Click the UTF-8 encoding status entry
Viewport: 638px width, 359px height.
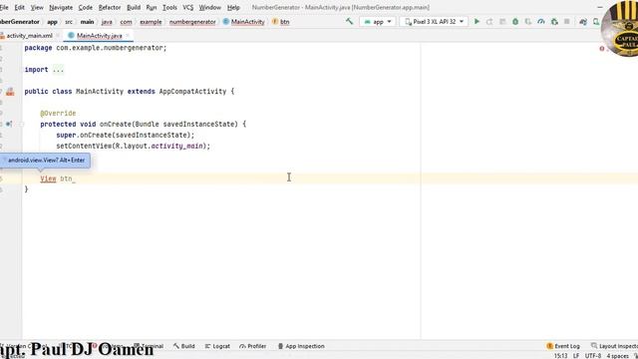pos(593,356)
